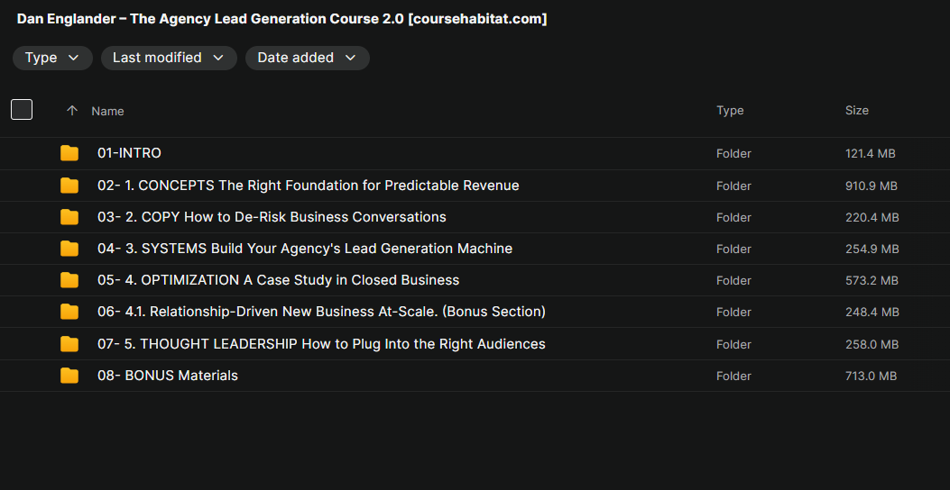Open the Last modified filter dropdown
The height and width of the screenshot is (490, 950).
[169, 58]
